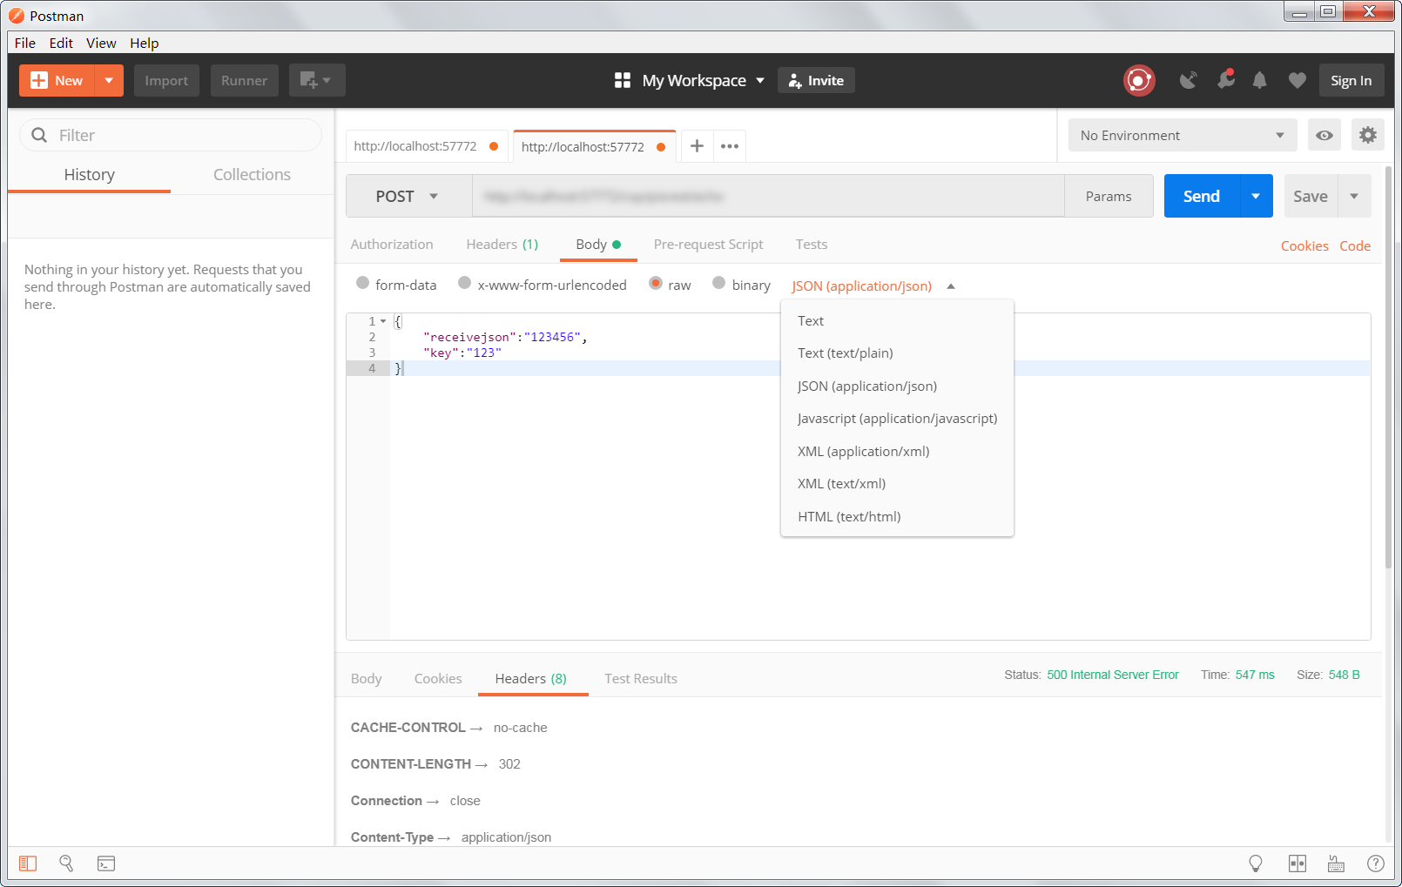
Task: Open the Pre-request Script tab
Action: (708, 245)
